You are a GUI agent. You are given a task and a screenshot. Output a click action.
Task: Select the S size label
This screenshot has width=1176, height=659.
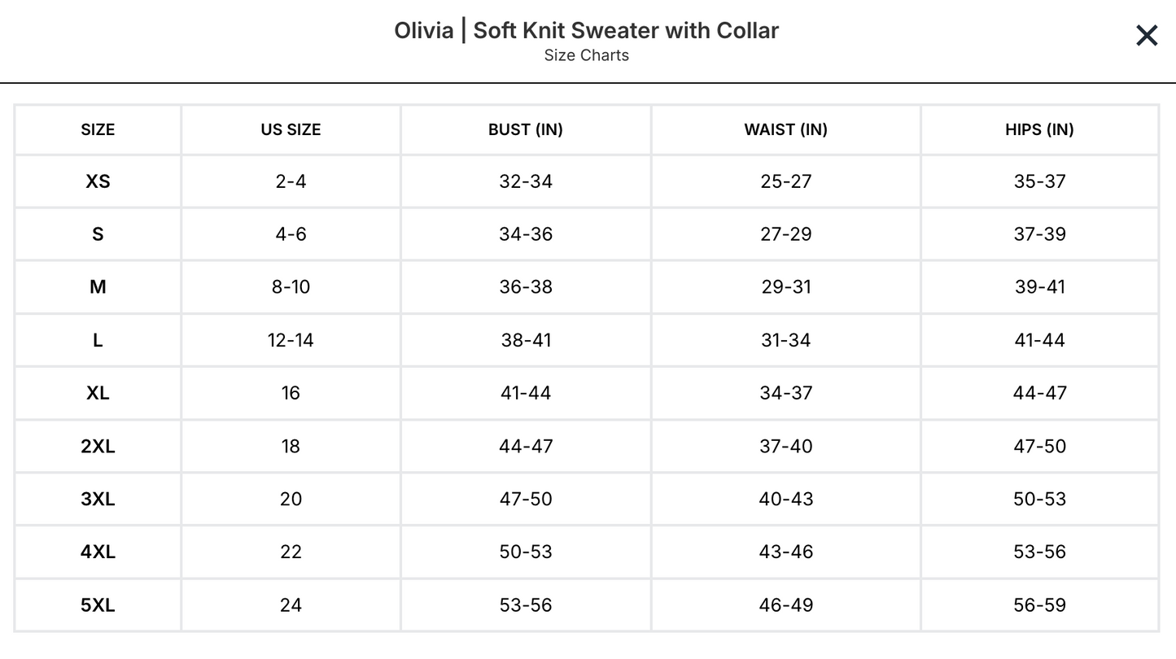pos(97,234)
